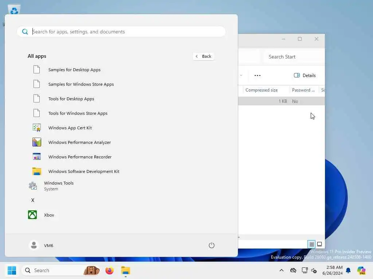373x279 pixels.
Task: Show hidden tray icons chevron
Action: pos(282,270)
